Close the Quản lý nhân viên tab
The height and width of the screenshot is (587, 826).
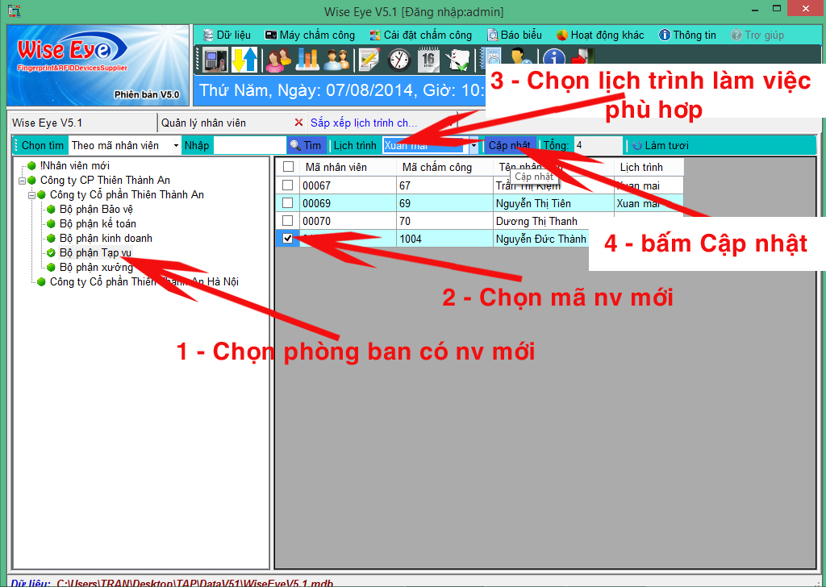tap(298, 123)
